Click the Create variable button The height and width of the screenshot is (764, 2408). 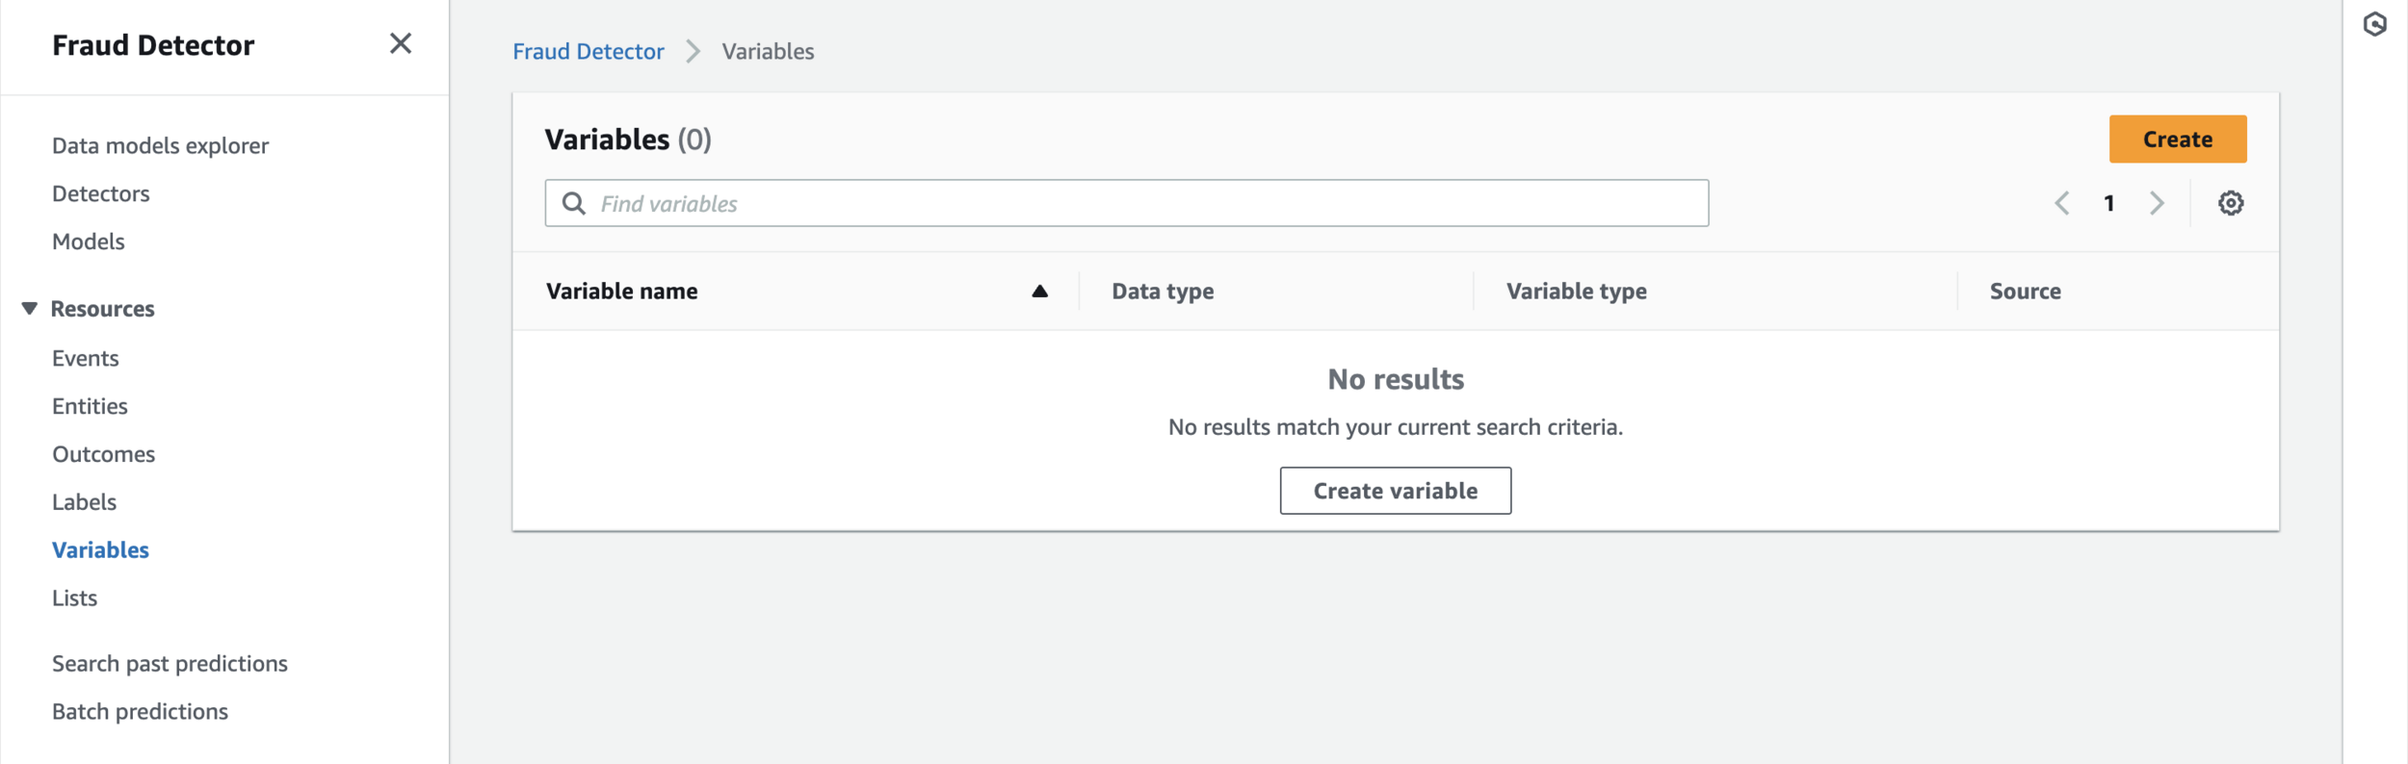[1396, 491]
